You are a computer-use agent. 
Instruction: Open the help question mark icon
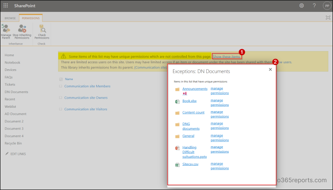pos(314,6)
